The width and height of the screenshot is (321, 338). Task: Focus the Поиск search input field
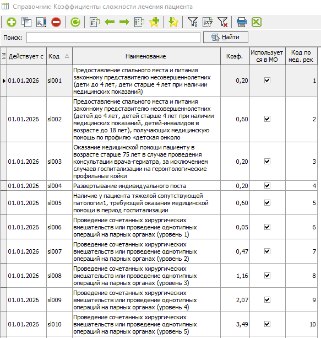[x=113, y=37]
